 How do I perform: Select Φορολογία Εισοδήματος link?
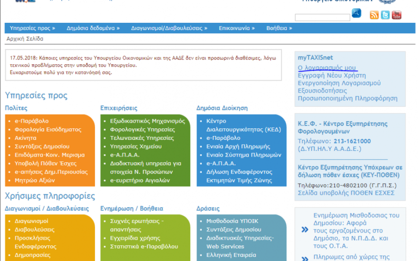point(48,129)
